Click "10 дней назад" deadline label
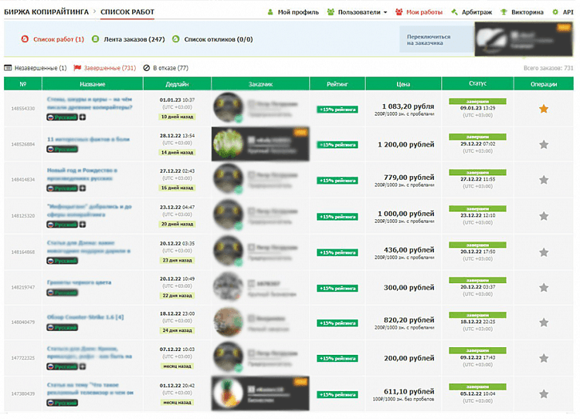The width and height of the screenshot is (580, 419). tap(177, 117)
